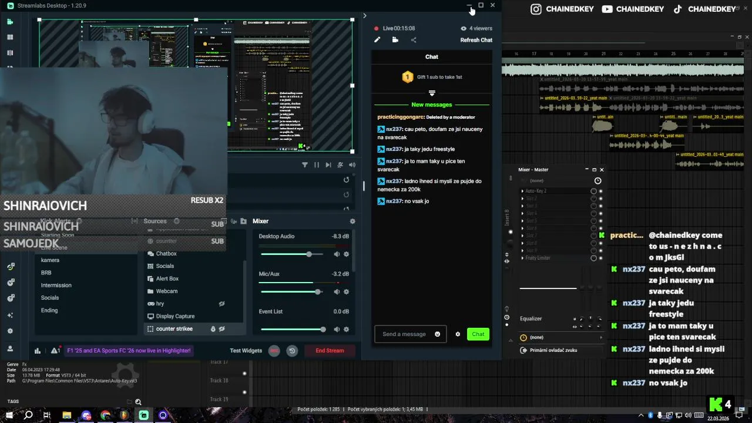The height and width of the screenshot is (423, 752).
Task: Open Event List audio settings gear
Action: coord(346,330)
